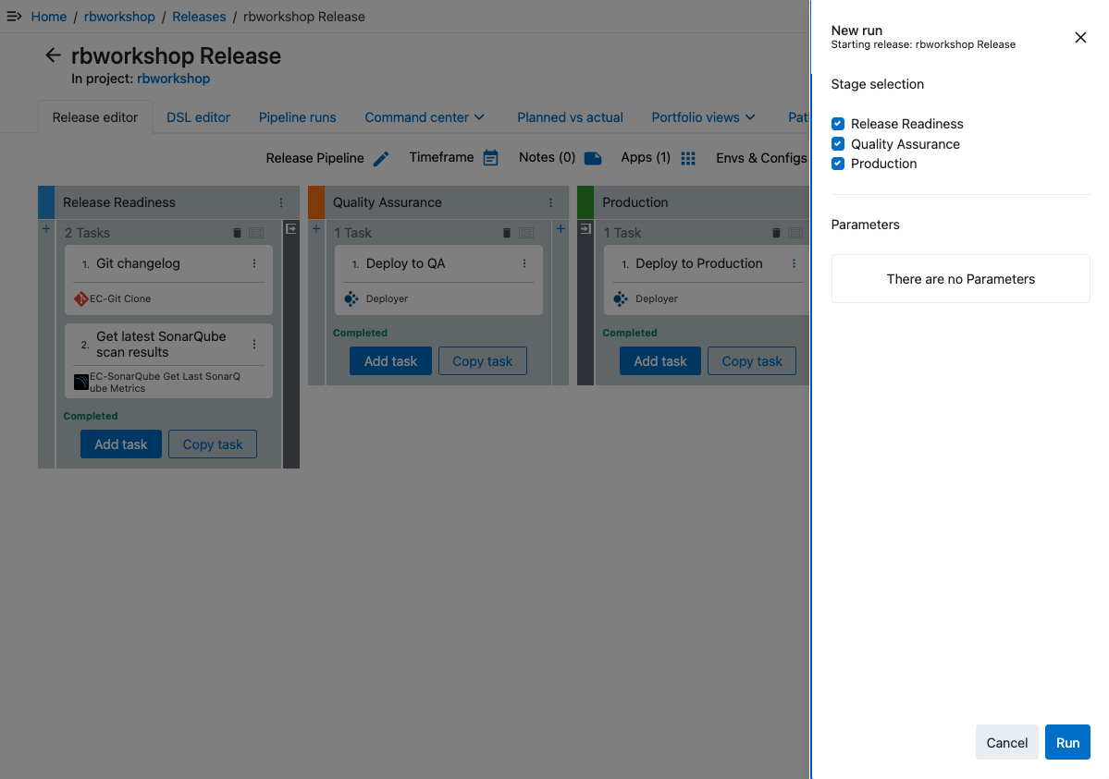Deselect the Production stage checkbox
The image size is (1109, 779).
[x=838, y=164]
